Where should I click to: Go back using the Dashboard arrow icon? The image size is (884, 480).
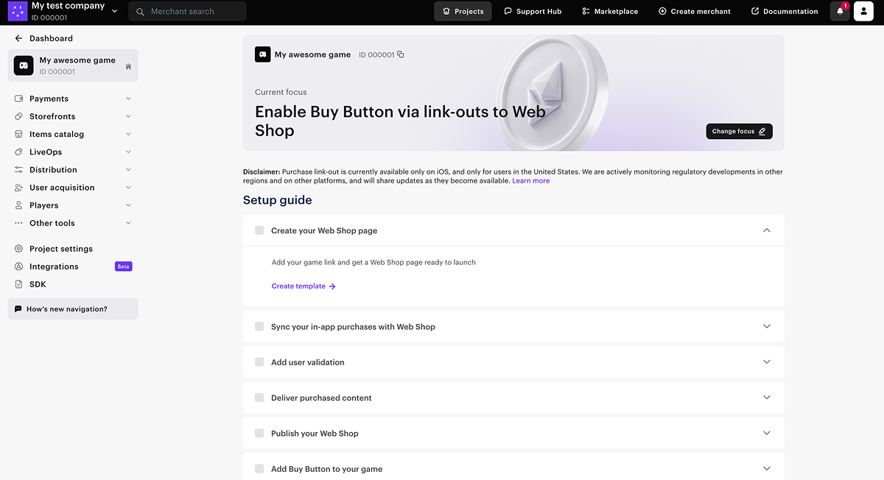[x=19, y=38]
